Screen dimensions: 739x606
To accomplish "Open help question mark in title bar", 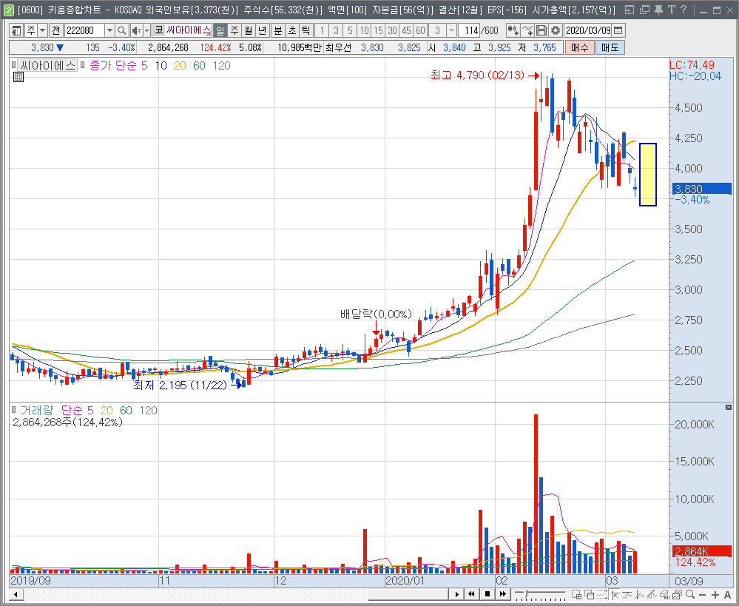I will pyautogui.click(x=684, y=10).
